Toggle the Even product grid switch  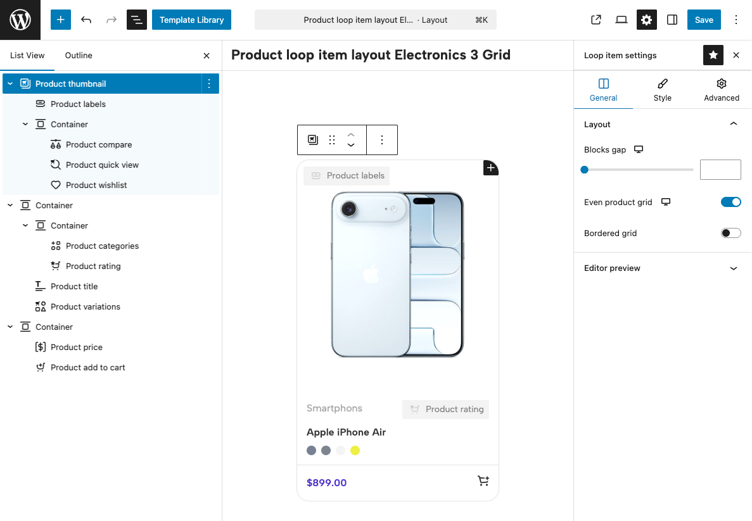coord(730,202)
